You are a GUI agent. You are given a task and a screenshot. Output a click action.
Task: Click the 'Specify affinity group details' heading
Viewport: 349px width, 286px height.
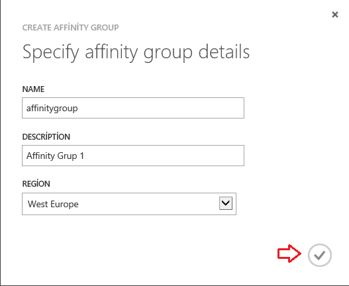click(x=136, y=52)
